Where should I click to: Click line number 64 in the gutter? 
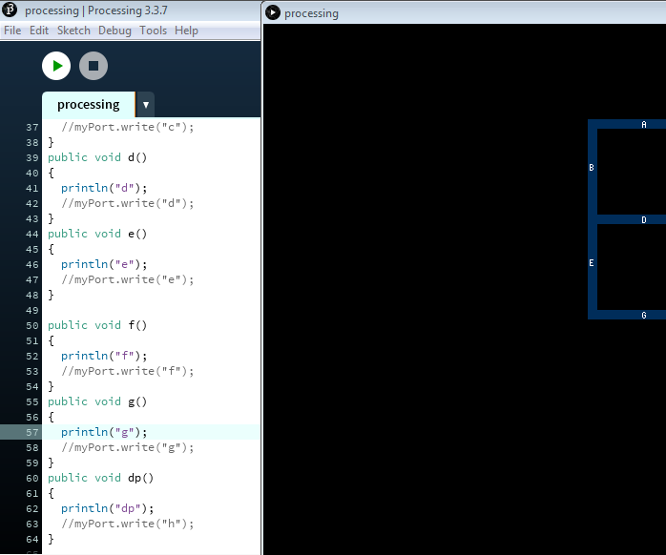tap(32, 540)
